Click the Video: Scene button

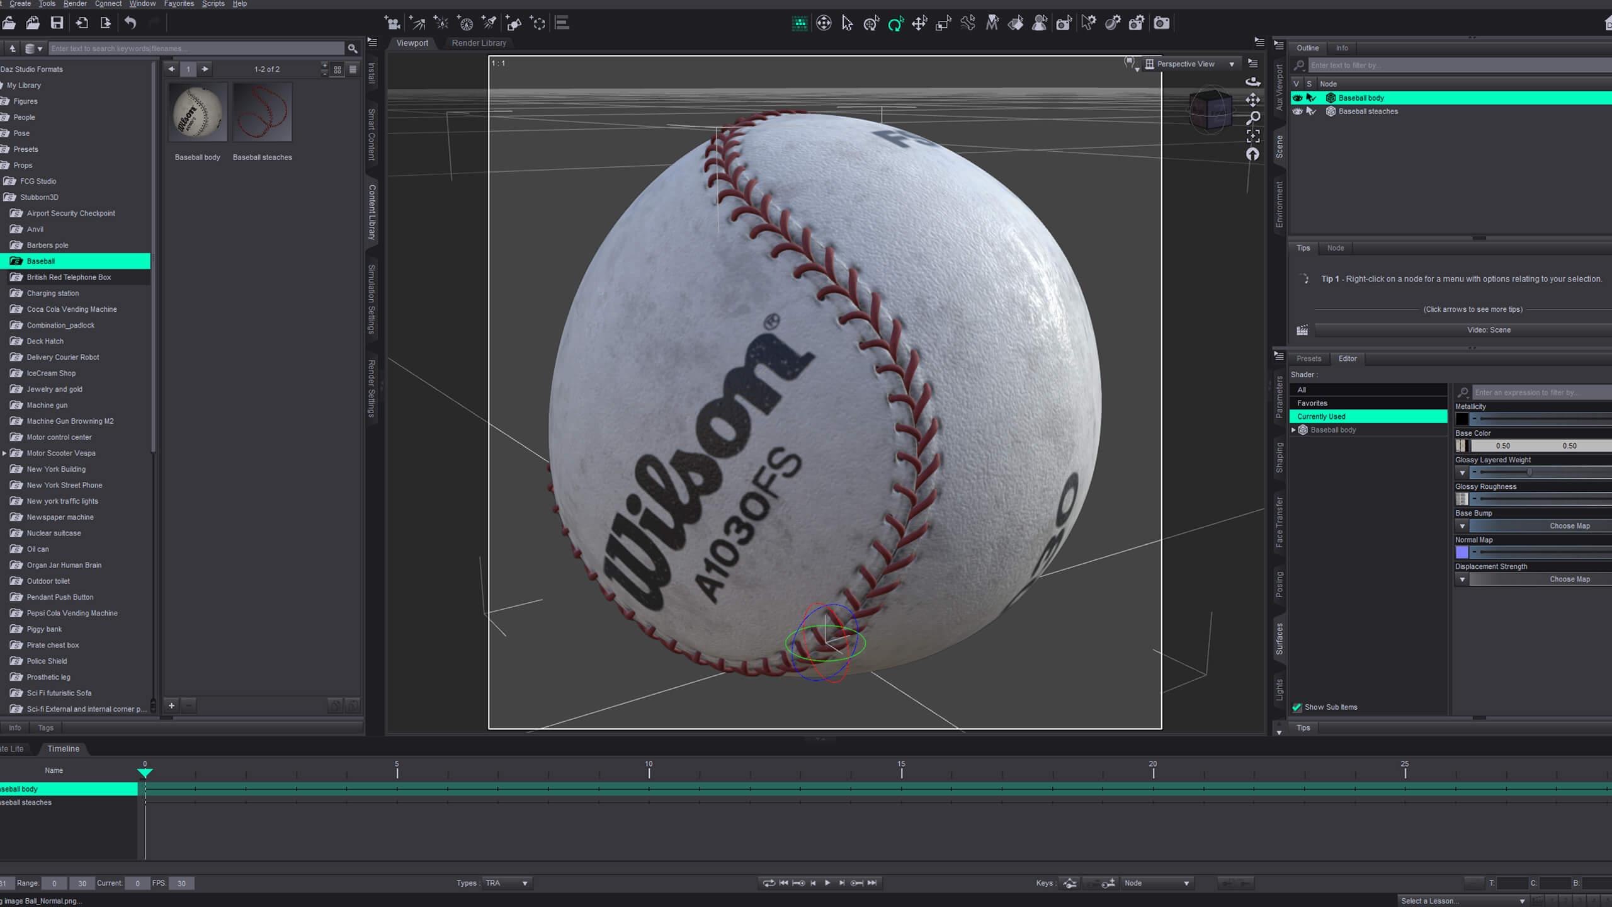[1489, 330]
